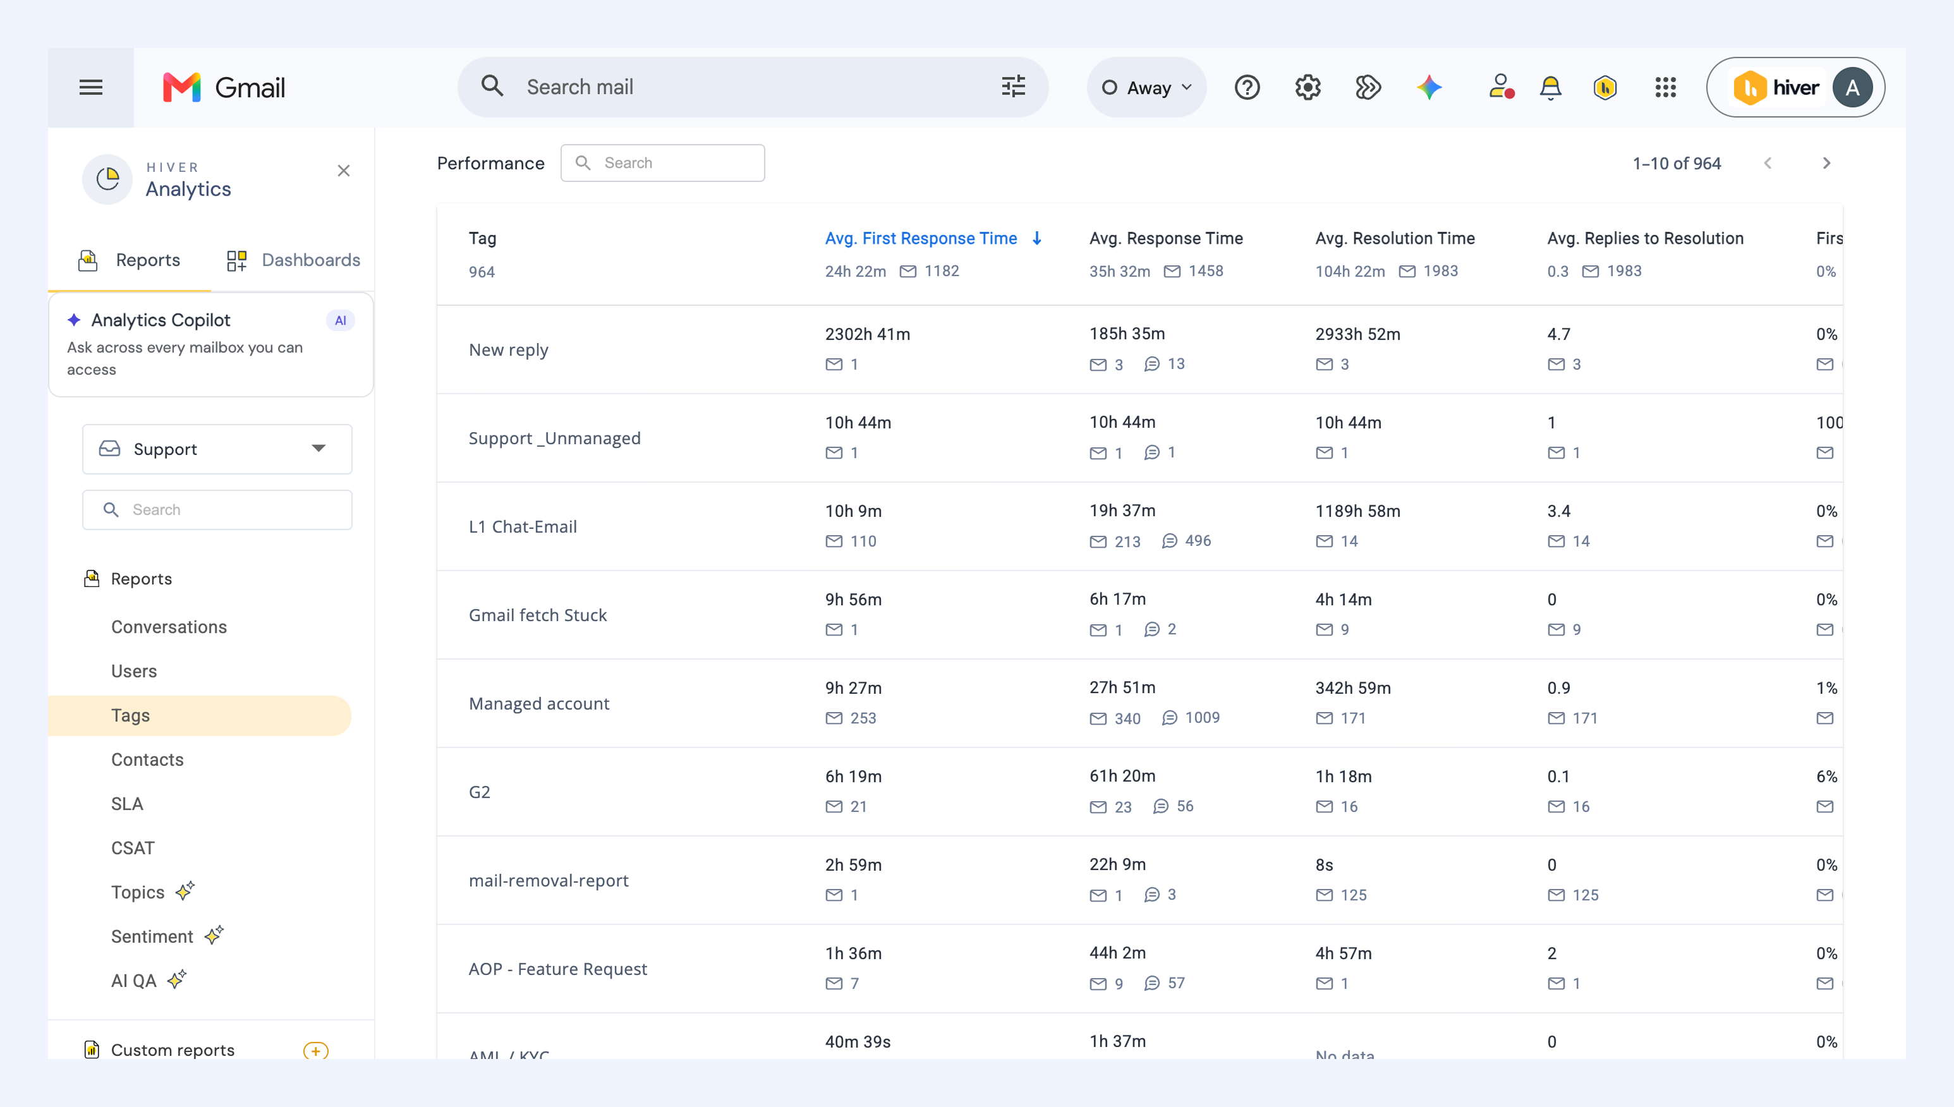Open Hiver notifications bell icon

[1550, 87]
